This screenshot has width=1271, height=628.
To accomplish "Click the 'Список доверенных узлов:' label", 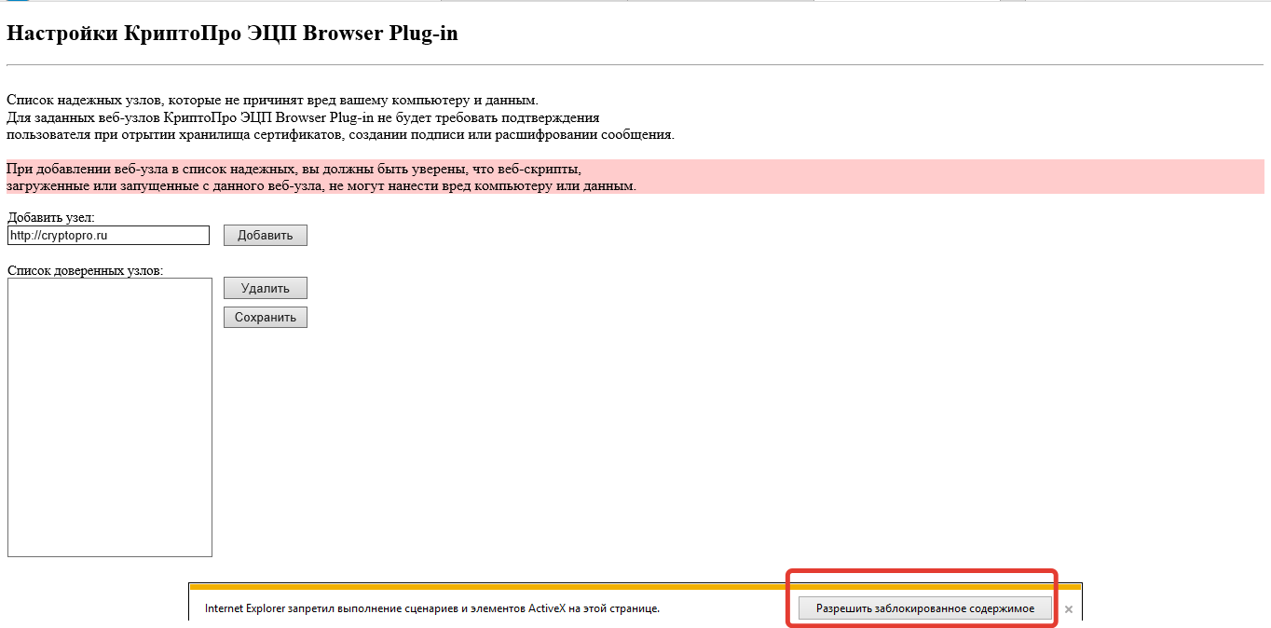I will click(85, 271).
